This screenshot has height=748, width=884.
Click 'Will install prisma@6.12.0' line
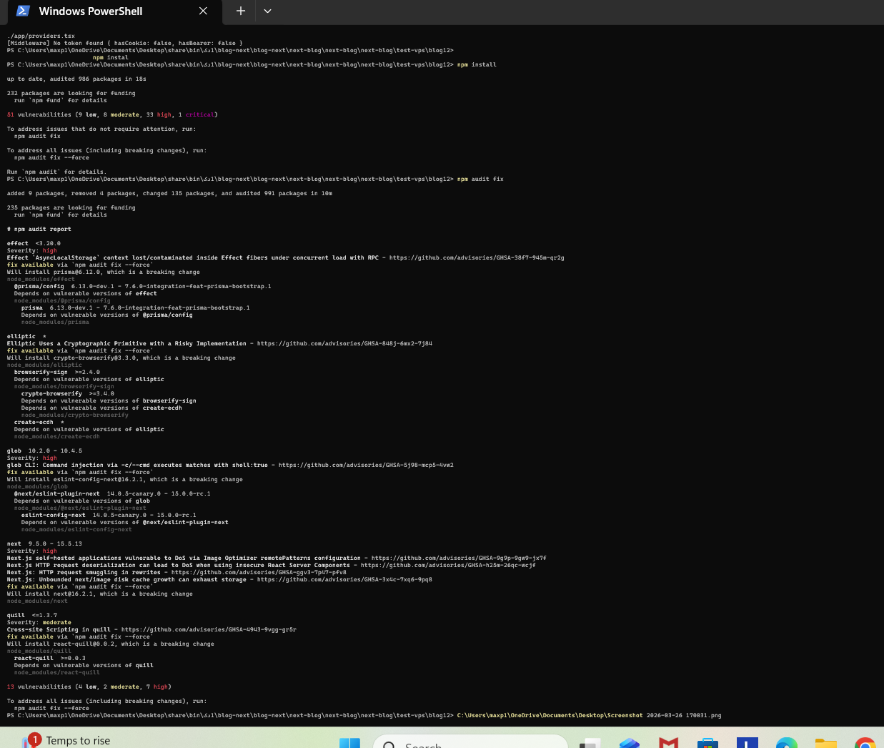click(103, 272)
